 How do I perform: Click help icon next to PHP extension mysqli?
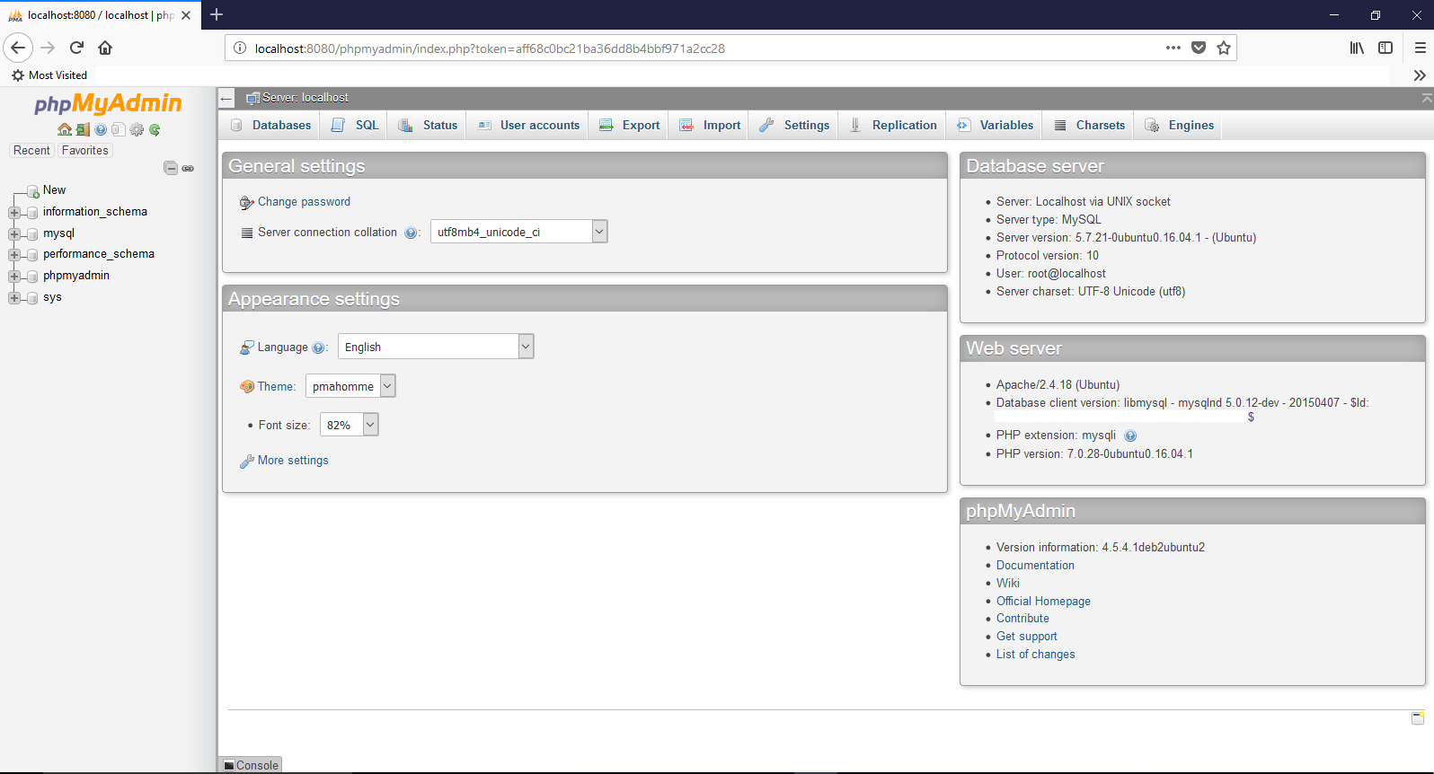coord(1130,435)
